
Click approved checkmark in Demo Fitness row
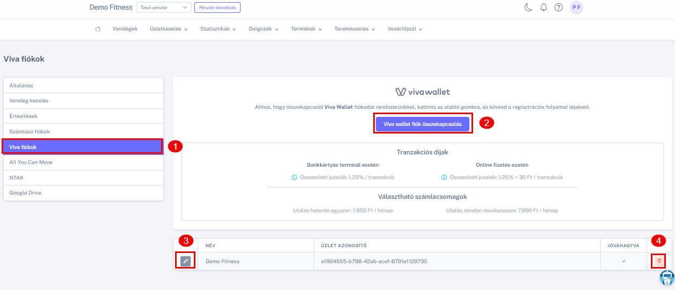click(x=623, y=261)
